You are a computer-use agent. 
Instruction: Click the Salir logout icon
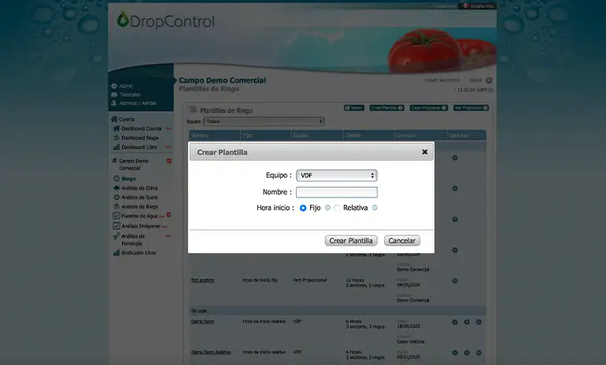[x=489, y=80]
